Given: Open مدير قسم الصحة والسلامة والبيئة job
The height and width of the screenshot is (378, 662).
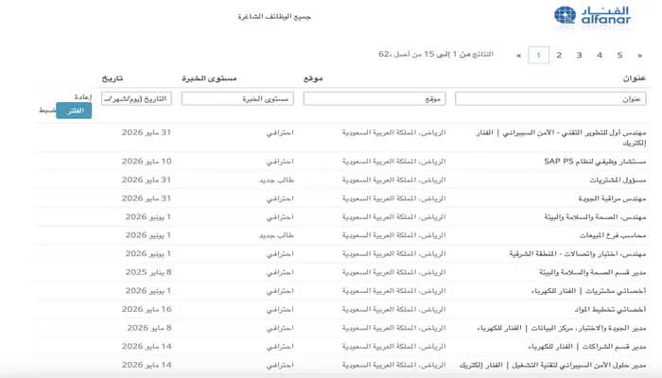Looking at the screenshot, I should (x=593, y=272).
